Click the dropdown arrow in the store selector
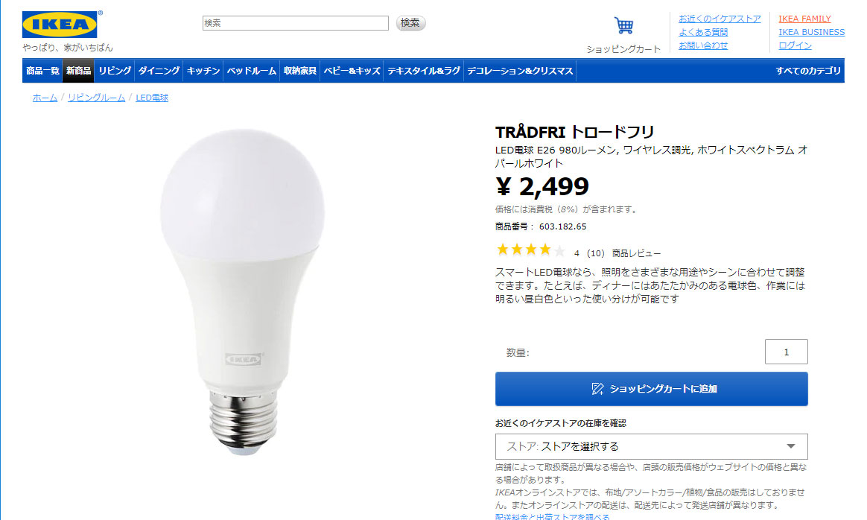The width and height of the screenshot is (867, 520). pos(791,446)
